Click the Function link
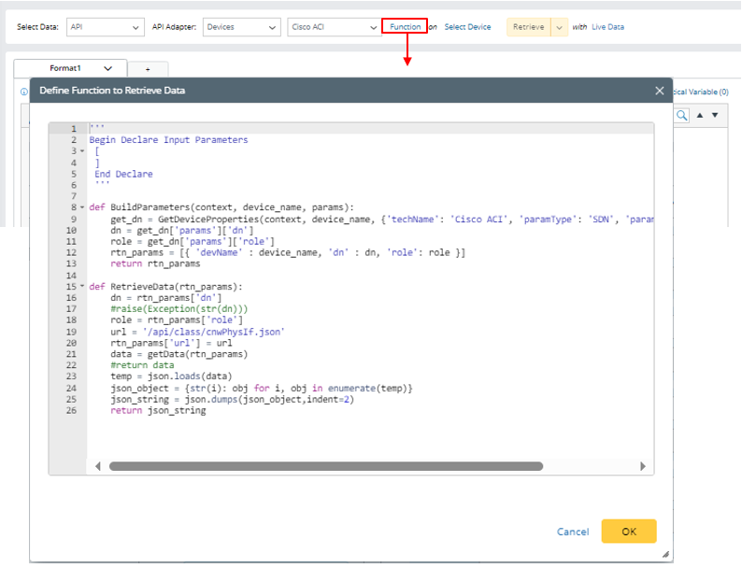Image resolution: width=742 pixels, height=568 pixels. (405, 27)
